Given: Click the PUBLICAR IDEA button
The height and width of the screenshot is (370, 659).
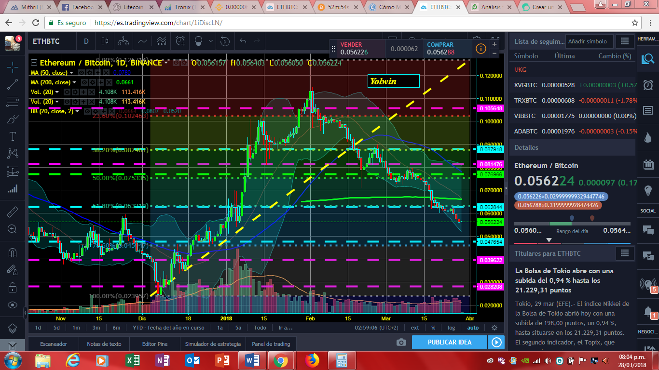Looking at the screenshot, I should [450, 342].
